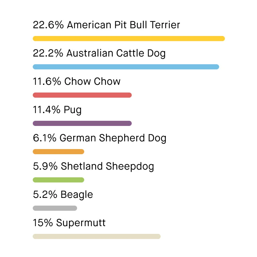
Task: Select the gray Beagle percentage bar
Action: pyautogui.click(x=55, y=208)
